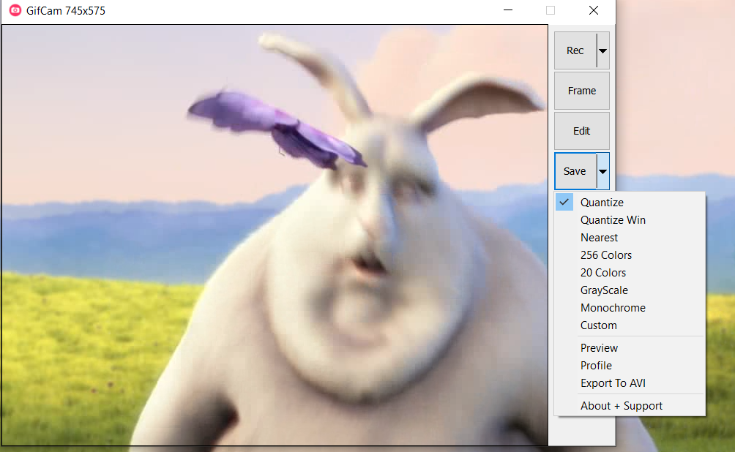The image size is (735, 452).
Task: Open the Custom color option
Action: [630, 325]
